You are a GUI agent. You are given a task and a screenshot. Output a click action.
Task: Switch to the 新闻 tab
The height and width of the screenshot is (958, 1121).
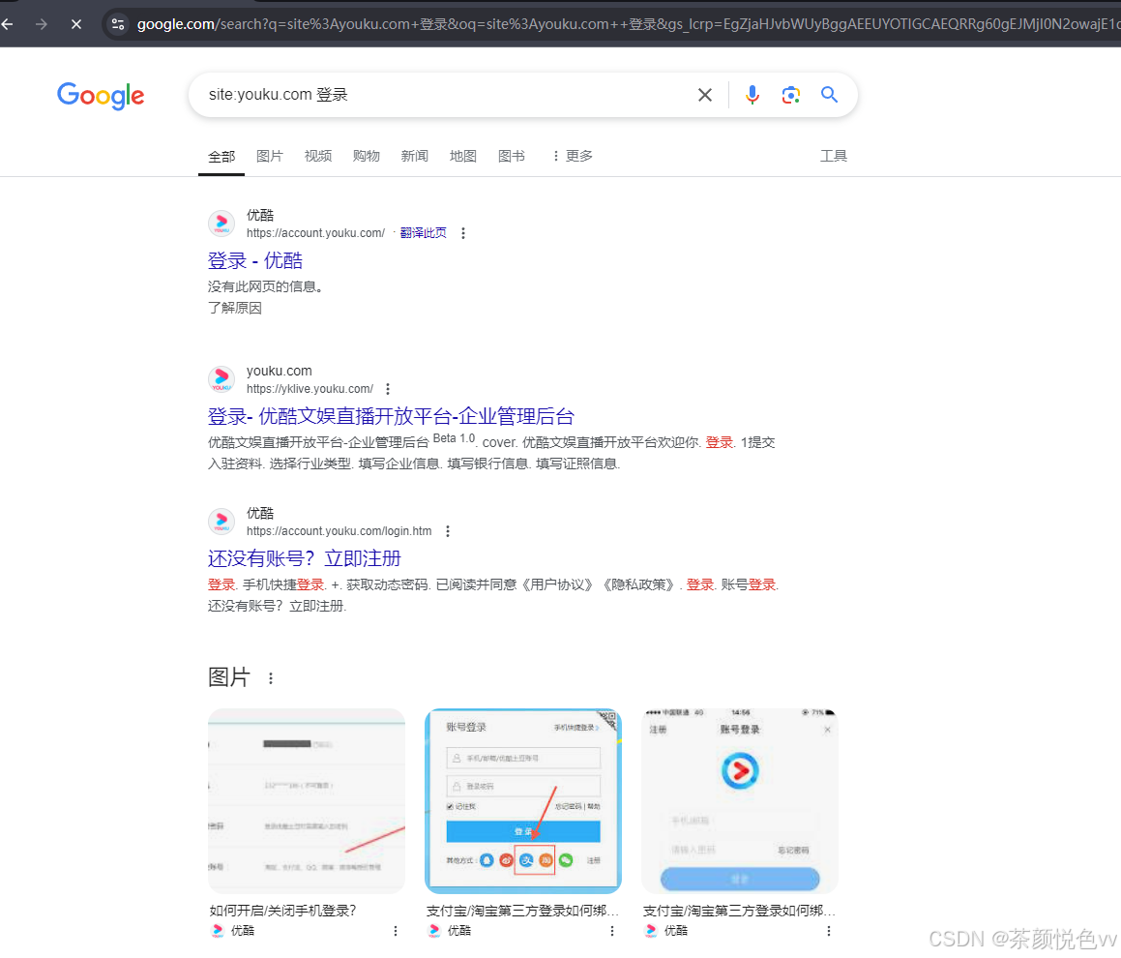tap(415, 156)
